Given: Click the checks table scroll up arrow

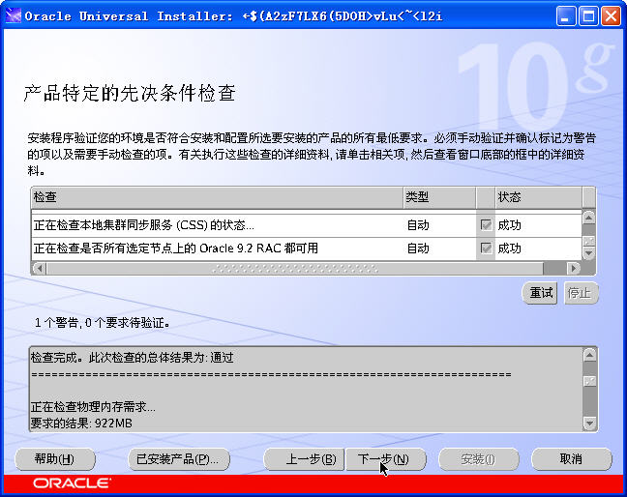Looking at the screenshot, I should pyautogui.click(x=588, y=218).
